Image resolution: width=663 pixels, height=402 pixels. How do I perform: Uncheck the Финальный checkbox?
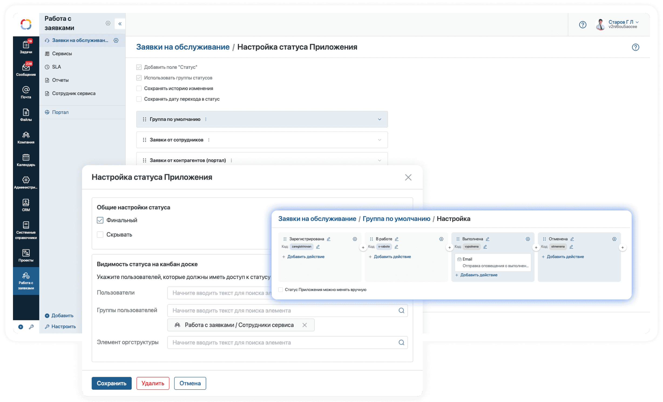100,220
